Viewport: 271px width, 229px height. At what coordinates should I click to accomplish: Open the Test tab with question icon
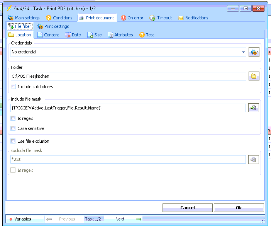click(147, 35)
